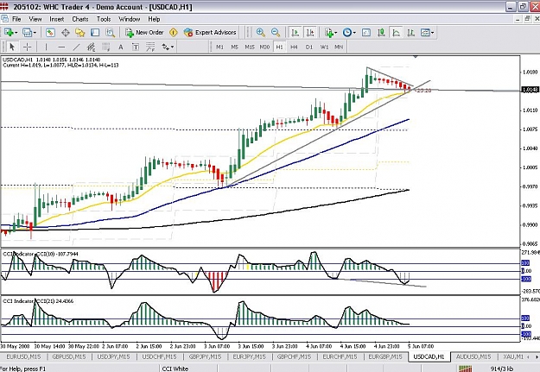Select the Equidistant Channel tool
This screenshot has width=540, height=372.
click(91, 47)
